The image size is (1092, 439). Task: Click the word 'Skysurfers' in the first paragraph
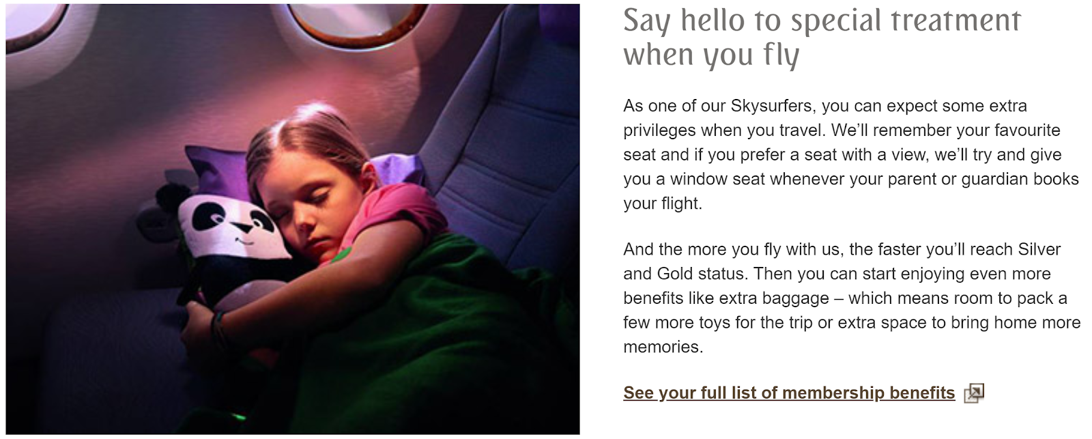tap(772, 106)
